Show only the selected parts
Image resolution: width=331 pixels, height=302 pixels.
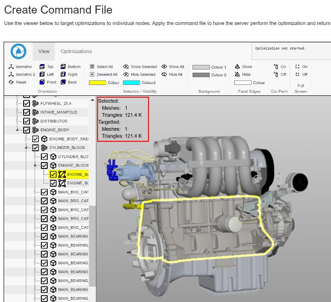coord(140,67)
